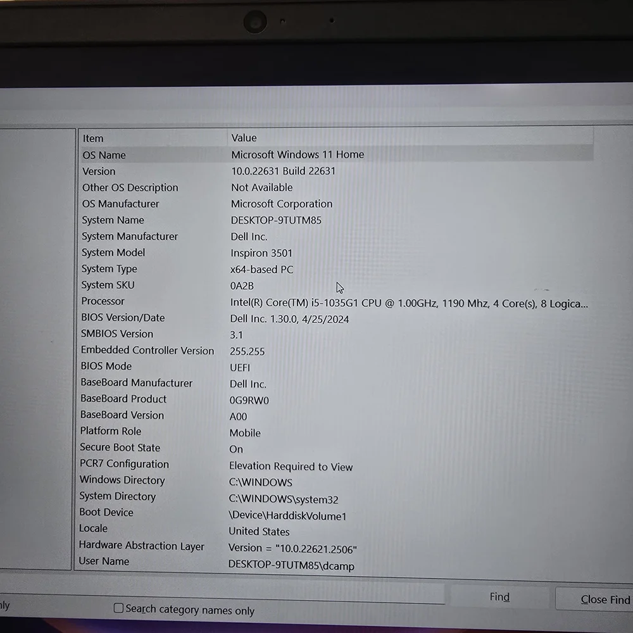
Task: Enable Search category names only checkbox
Action: coord(118,608)
